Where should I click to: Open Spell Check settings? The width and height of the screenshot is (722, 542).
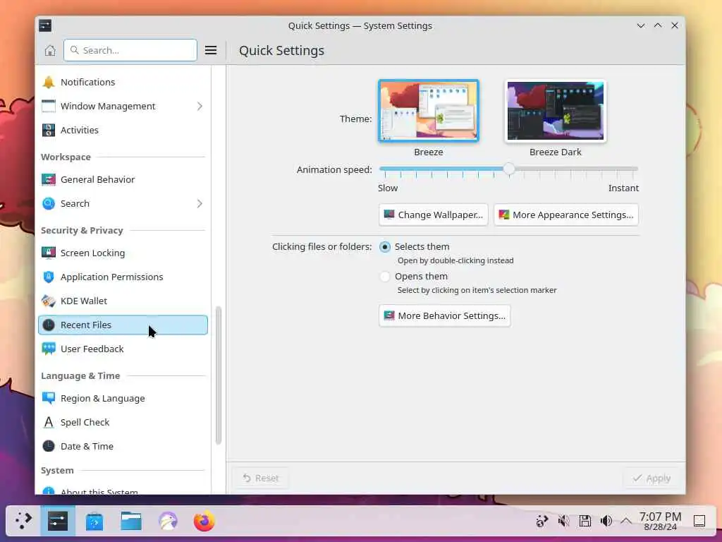(123, 422)
